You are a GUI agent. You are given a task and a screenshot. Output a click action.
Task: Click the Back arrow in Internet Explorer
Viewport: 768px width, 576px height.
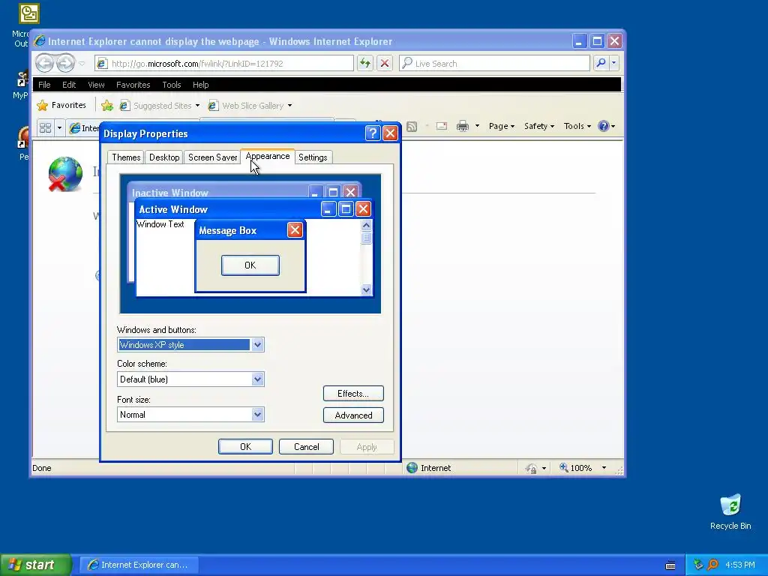point(44,63)
